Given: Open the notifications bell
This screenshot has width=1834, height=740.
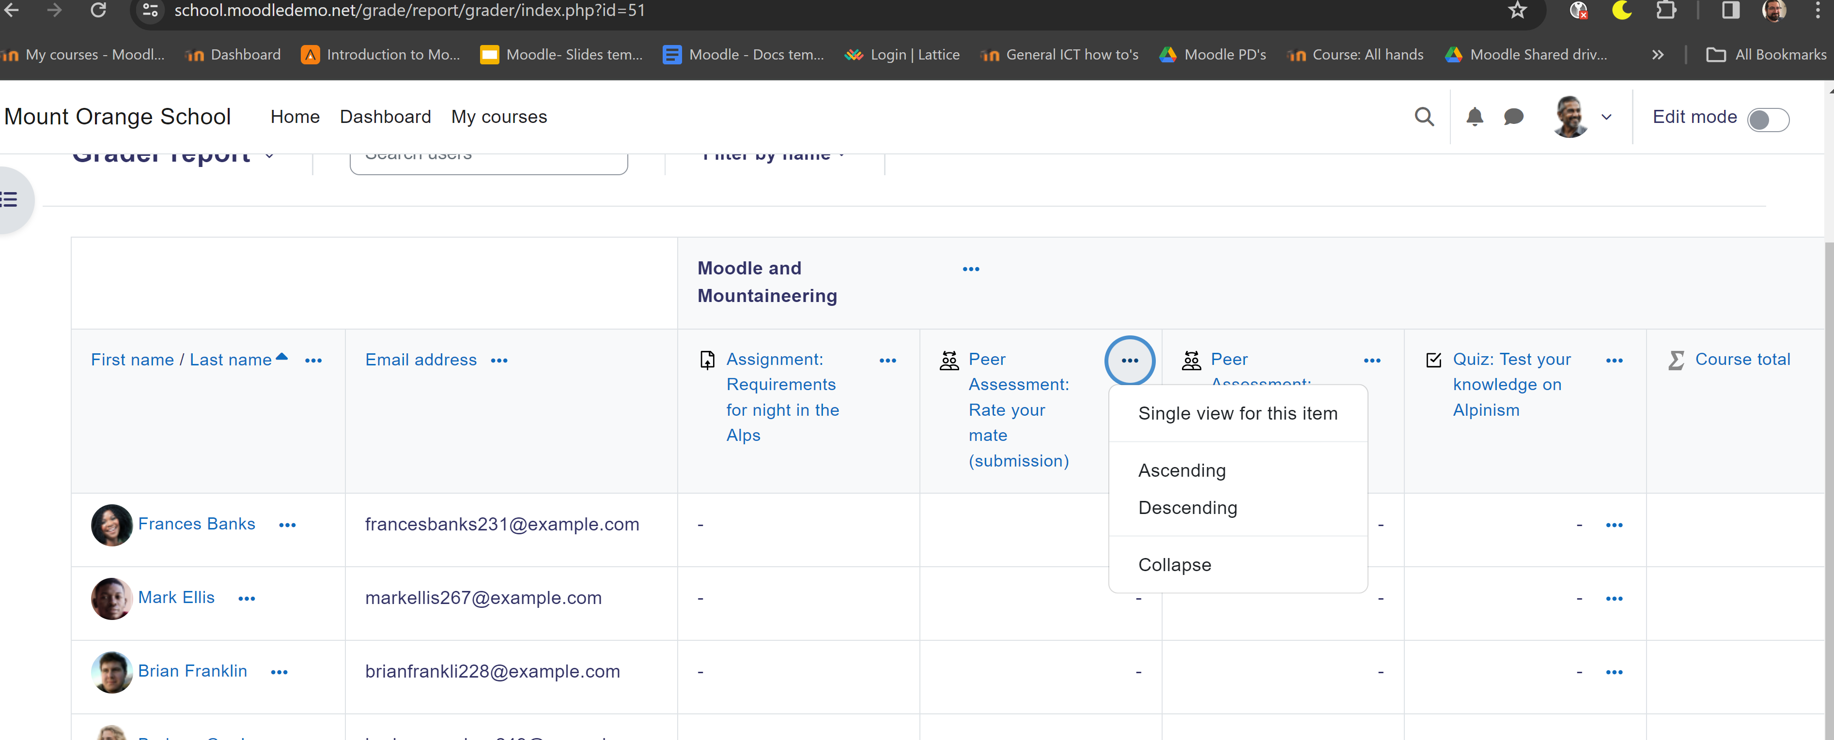Looking at the screenshot, I should 1475,117.
